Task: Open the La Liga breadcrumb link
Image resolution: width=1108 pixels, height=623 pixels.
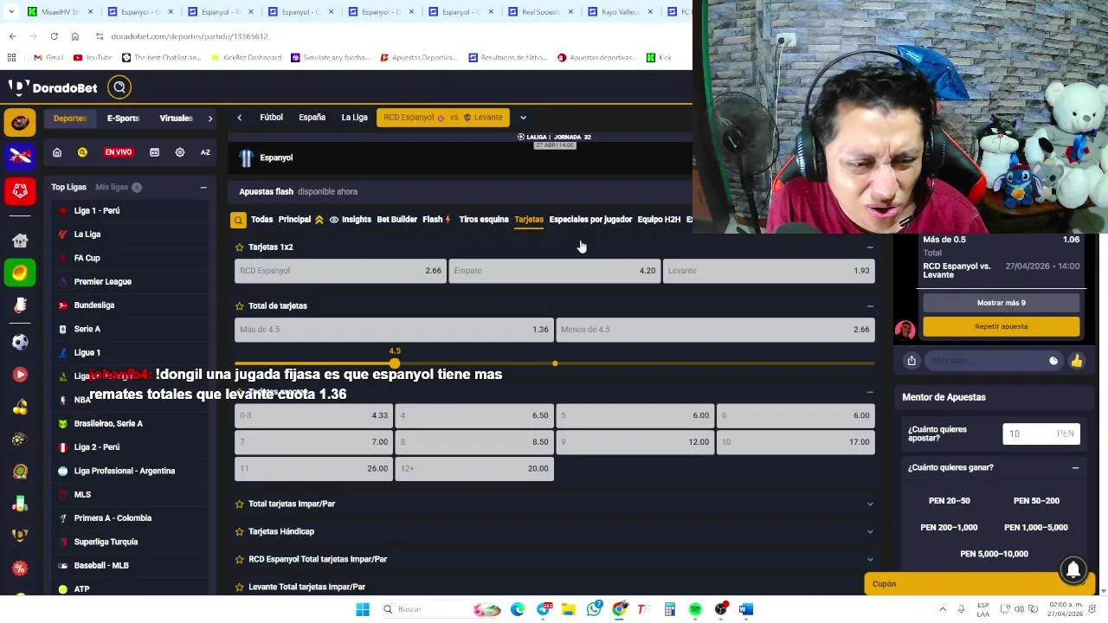Action: (354, 118)
